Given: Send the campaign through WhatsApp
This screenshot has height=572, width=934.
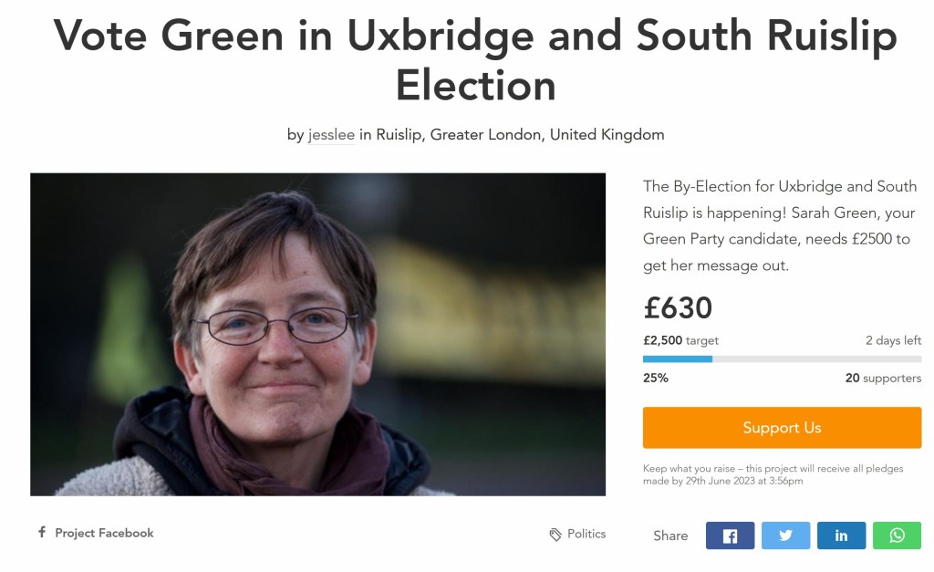Looking at the screenshot, I should (x=897, y=536).
